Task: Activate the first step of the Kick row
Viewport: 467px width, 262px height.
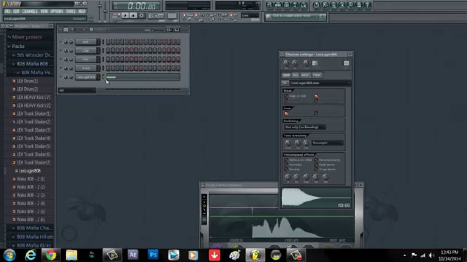Action: [x=108, y=42]
